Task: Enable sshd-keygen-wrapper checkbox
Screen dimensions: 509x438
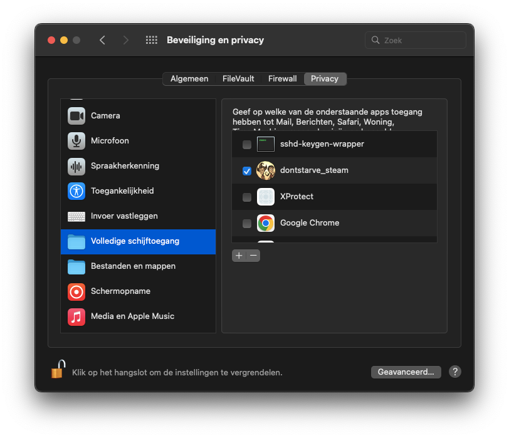Action: (x=247, y=144)
